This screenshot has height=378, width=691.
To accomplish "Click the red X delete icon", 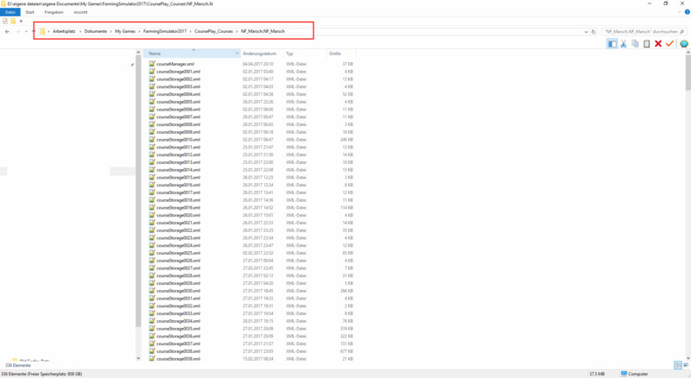I will coord(658,43).
